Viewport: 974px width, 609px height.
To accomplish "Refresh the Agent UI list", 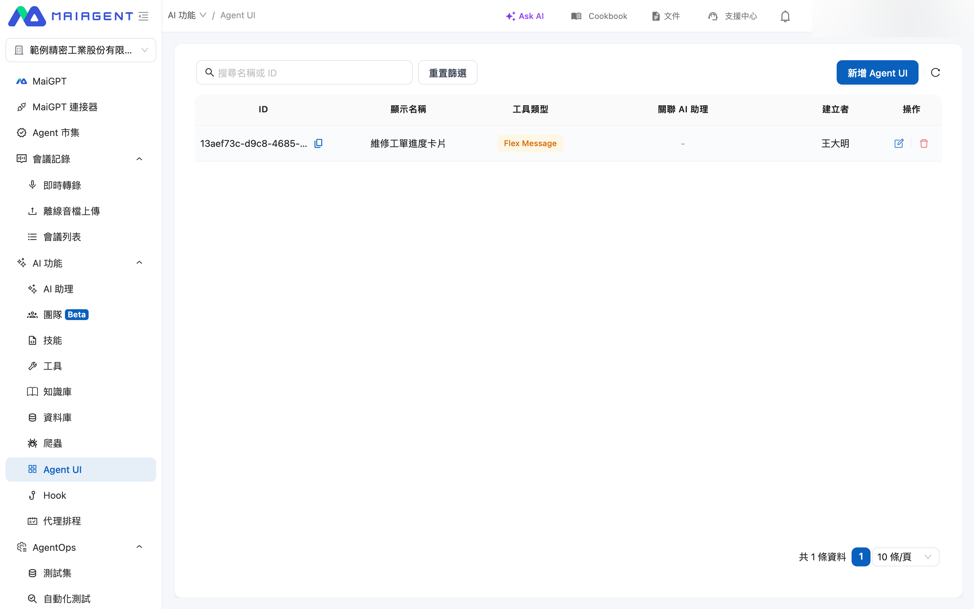I will pyautogui.click(x=935, y=72).
